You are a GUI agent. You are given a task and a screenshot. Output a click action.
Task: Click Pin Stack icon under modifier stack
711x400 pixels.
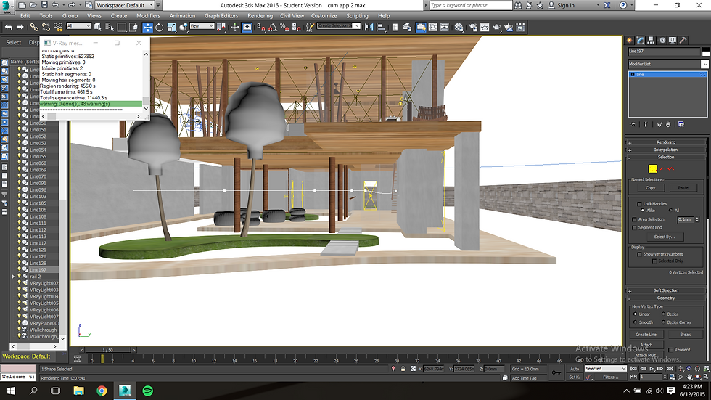click(633, 124)
